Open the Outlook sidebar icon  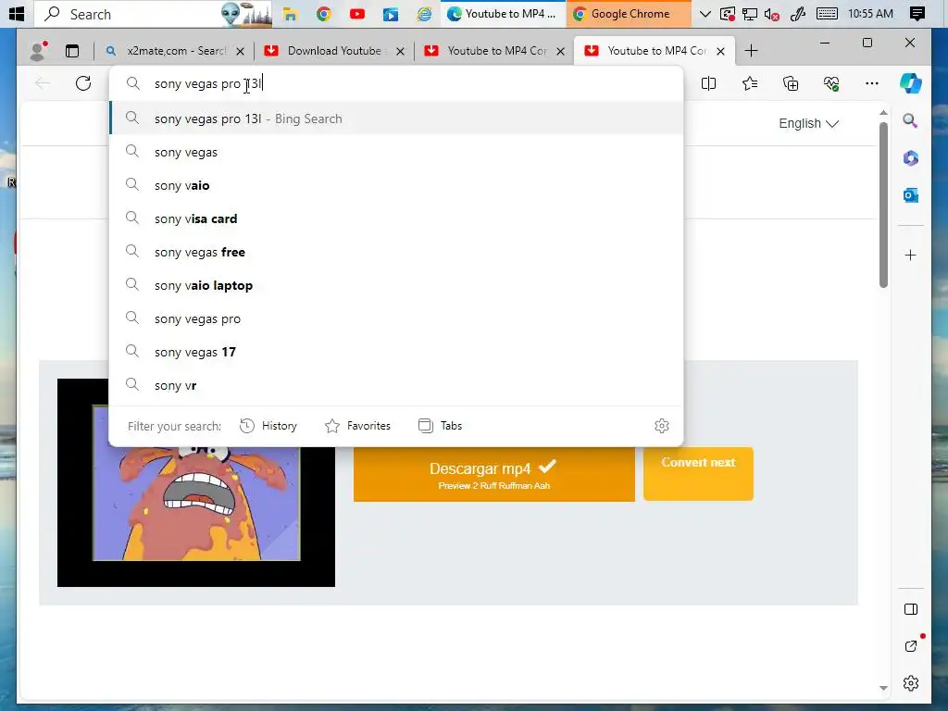point(911,195)
